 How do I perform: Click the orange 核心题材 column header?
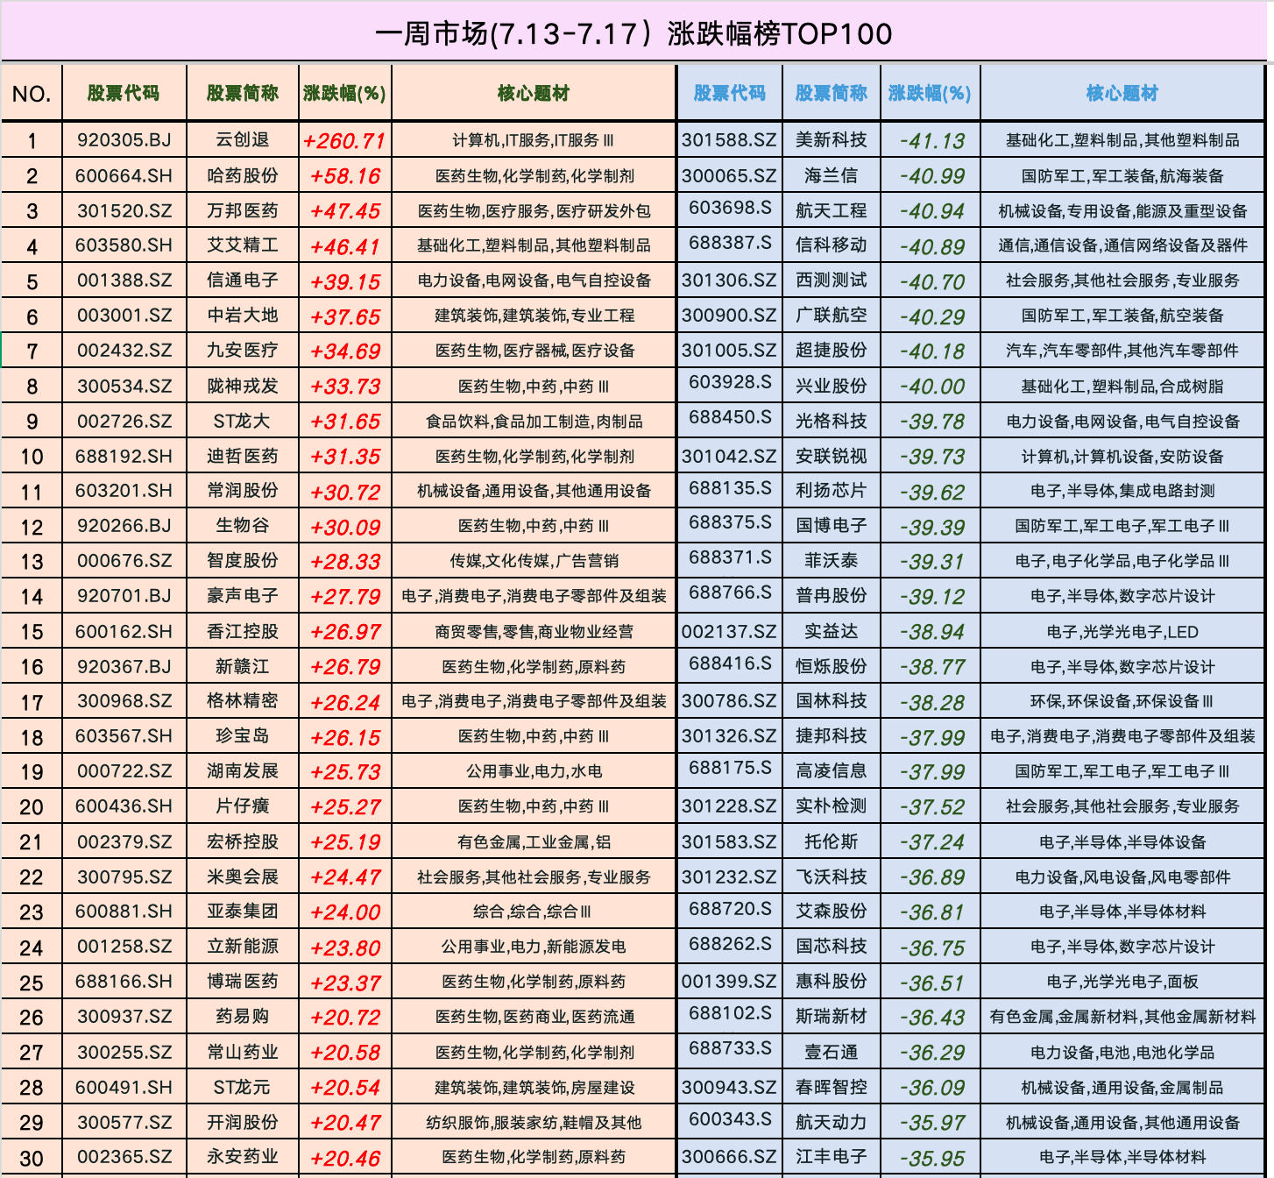[534, 93]
